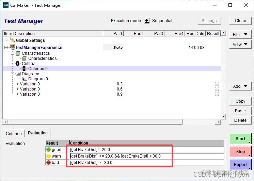
Task: Click the Paste button
Action: 240,111
